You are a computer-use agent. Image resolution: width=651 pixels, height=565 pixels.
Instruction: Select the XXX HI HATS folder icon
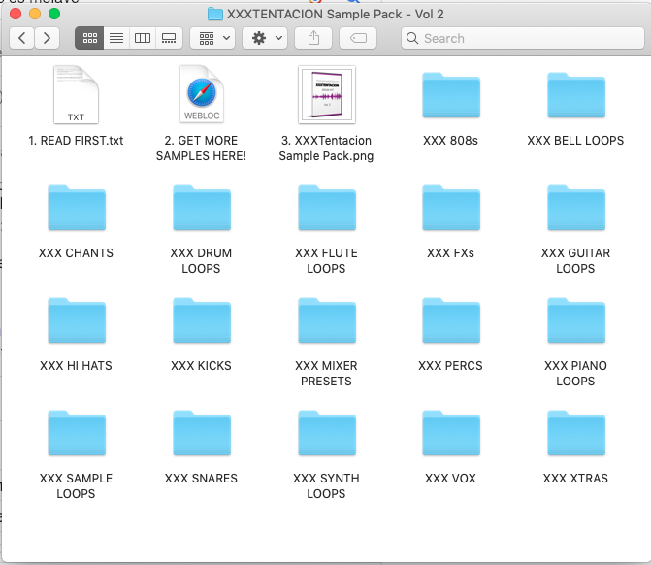pyautogui.click(x=77, y=320)
